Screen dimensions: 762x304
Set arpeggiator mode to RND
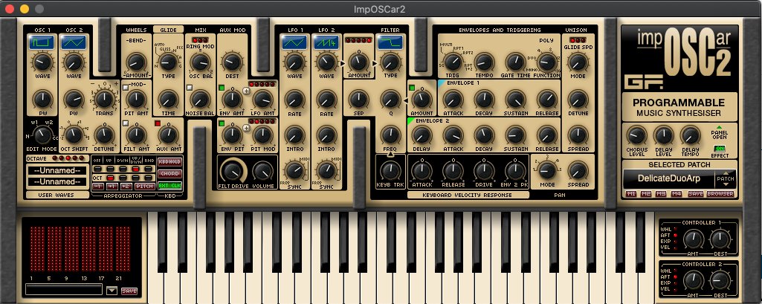pos(148,169)
